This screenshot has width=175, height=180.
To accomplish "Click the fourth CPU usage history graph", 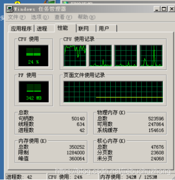I will (151, 56).
